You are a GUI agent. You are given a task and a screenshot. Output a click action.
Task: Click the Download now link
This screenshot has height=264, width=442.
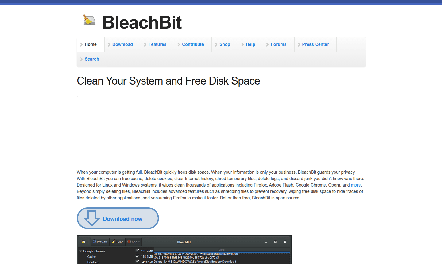122,219
